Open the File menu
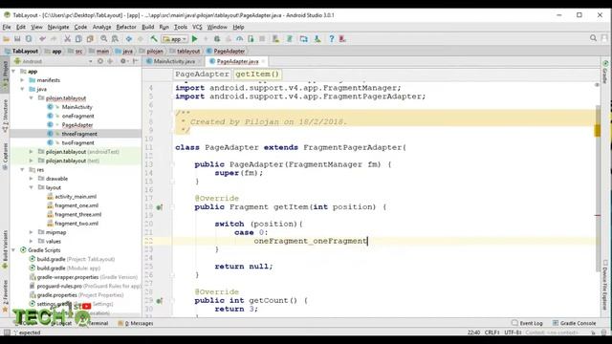The image size is (612, 344). pyautogui.click(x=7, y=27)
